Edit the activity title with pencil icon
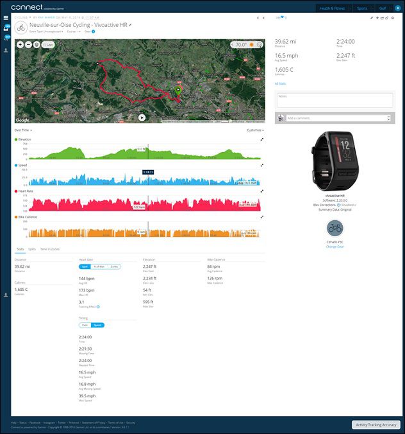Image resolution: width=405 pixels, height=434 pixels. click(130, 25)
